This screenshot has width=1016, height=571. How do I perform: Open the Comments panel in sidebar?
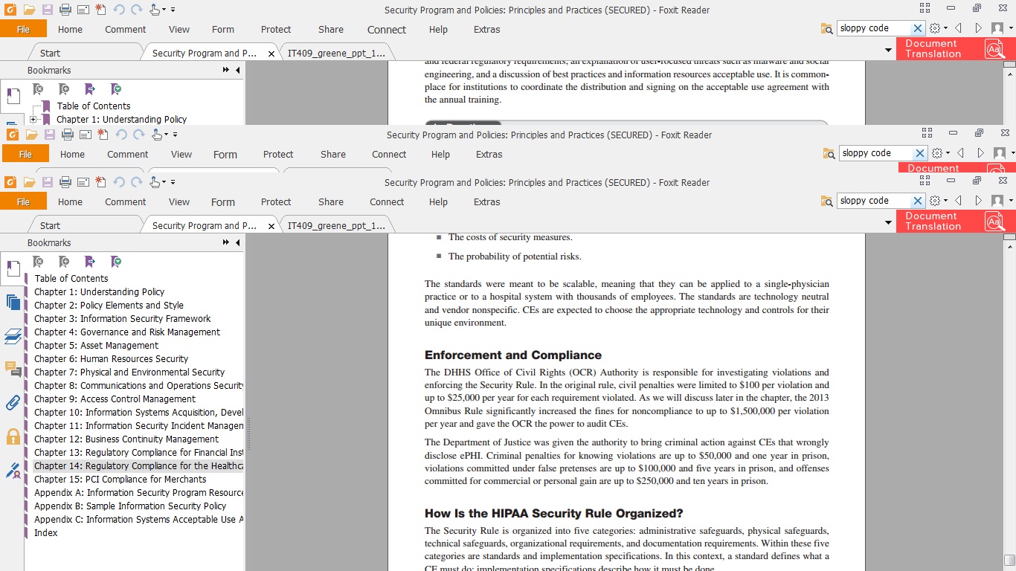pyautogui.click(x=13, y=369)
